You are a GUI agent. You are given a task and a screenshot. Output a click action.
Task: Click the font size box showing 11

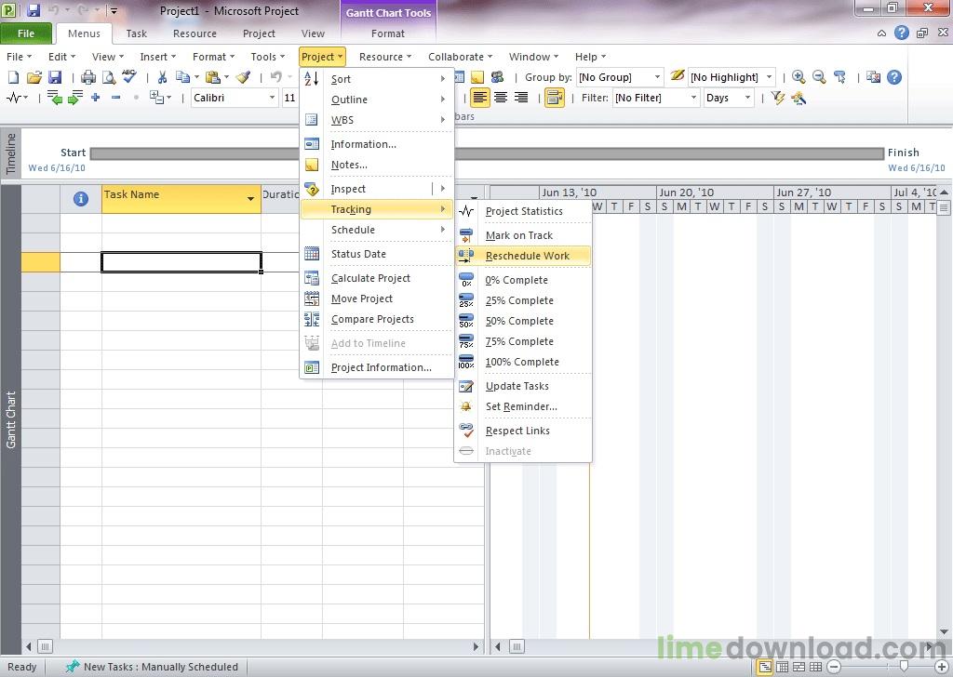click(x=290, y=98)
